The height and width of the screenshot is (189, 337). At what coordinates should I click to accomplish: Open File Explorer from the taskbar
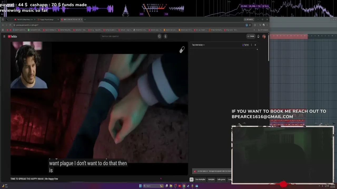pos(171,186)
